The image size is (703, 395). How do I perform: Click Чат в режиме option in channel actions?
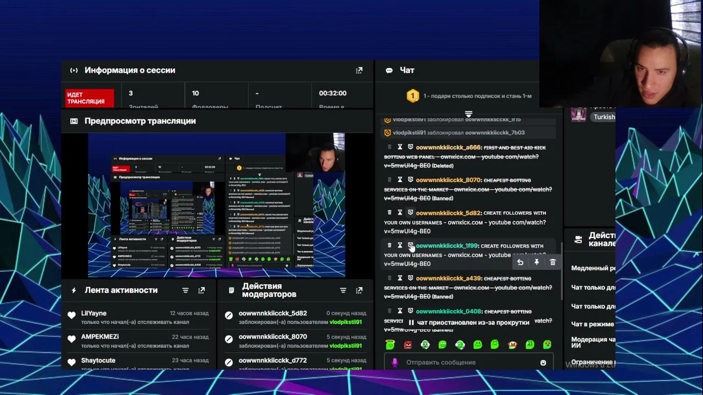pos(593,324)
